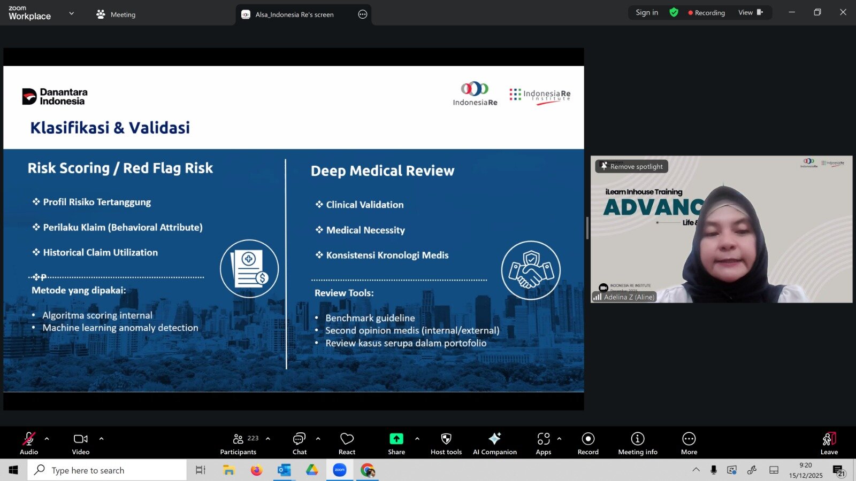Unmute the microphone Audio button
This screenshot has height=481, width=856.
tap(29, 443)
